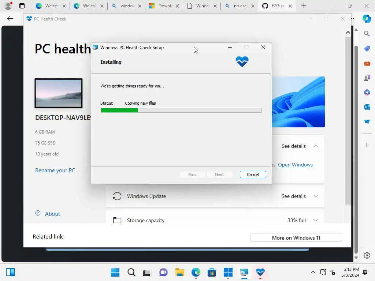Click the tray notification bell icon
The image size is (375, 281).
pos(365,272)
